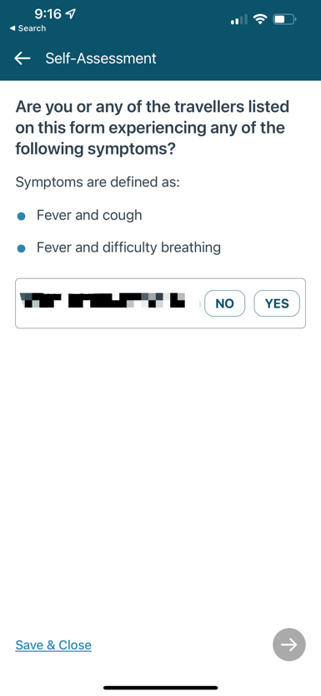Tap the redacted traveller name
Image resolution: width=321 pixels, height=696 pixels.
click(103, 301)
